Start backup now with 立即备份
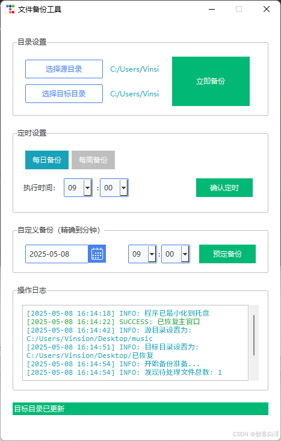 [211, 81]
